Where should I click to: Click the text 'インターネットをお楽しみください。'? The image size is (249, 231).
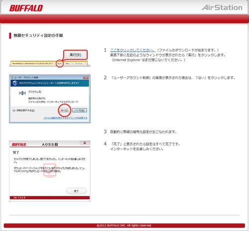(x=137, y=149)
